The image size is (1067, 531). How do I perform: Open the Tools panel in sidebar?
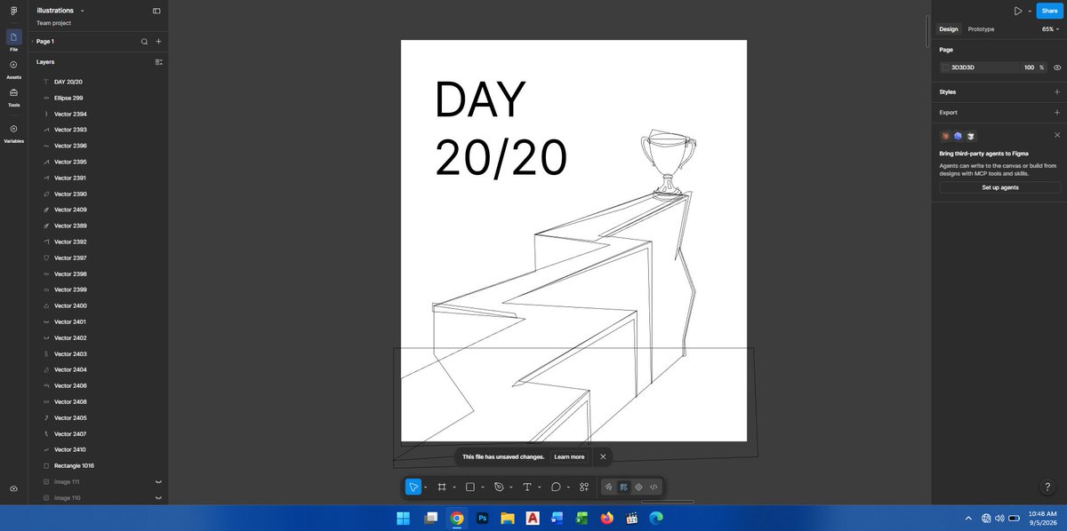(13, 97)
